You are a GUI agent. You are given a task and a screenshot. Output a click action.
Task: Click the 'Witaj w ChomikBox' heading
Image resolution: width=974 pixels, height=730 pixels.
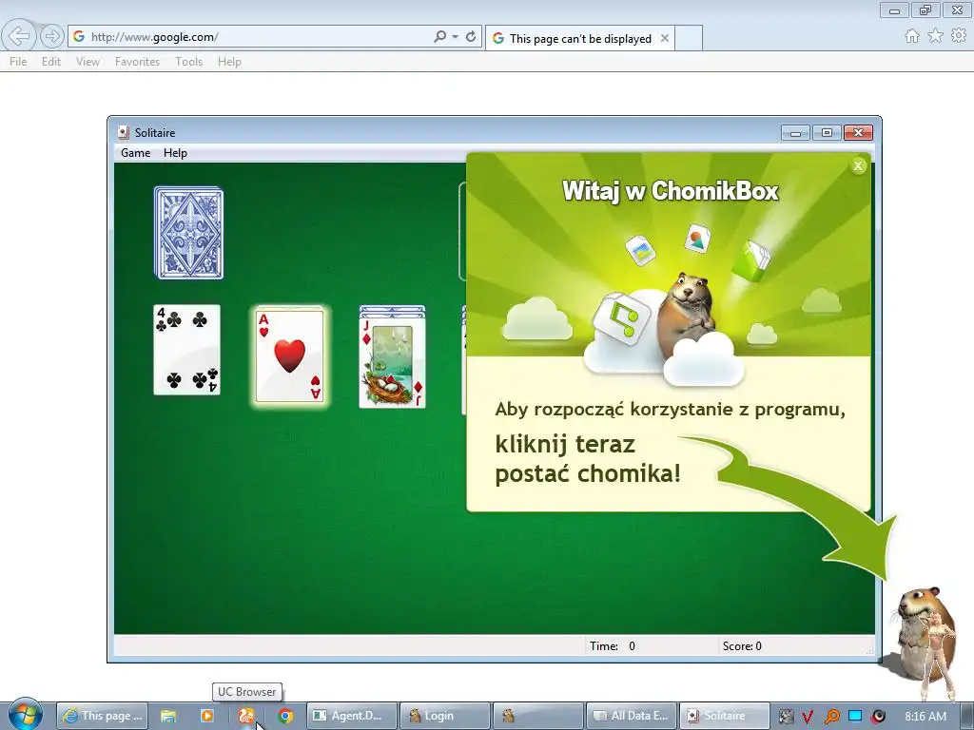pos(671,190)
